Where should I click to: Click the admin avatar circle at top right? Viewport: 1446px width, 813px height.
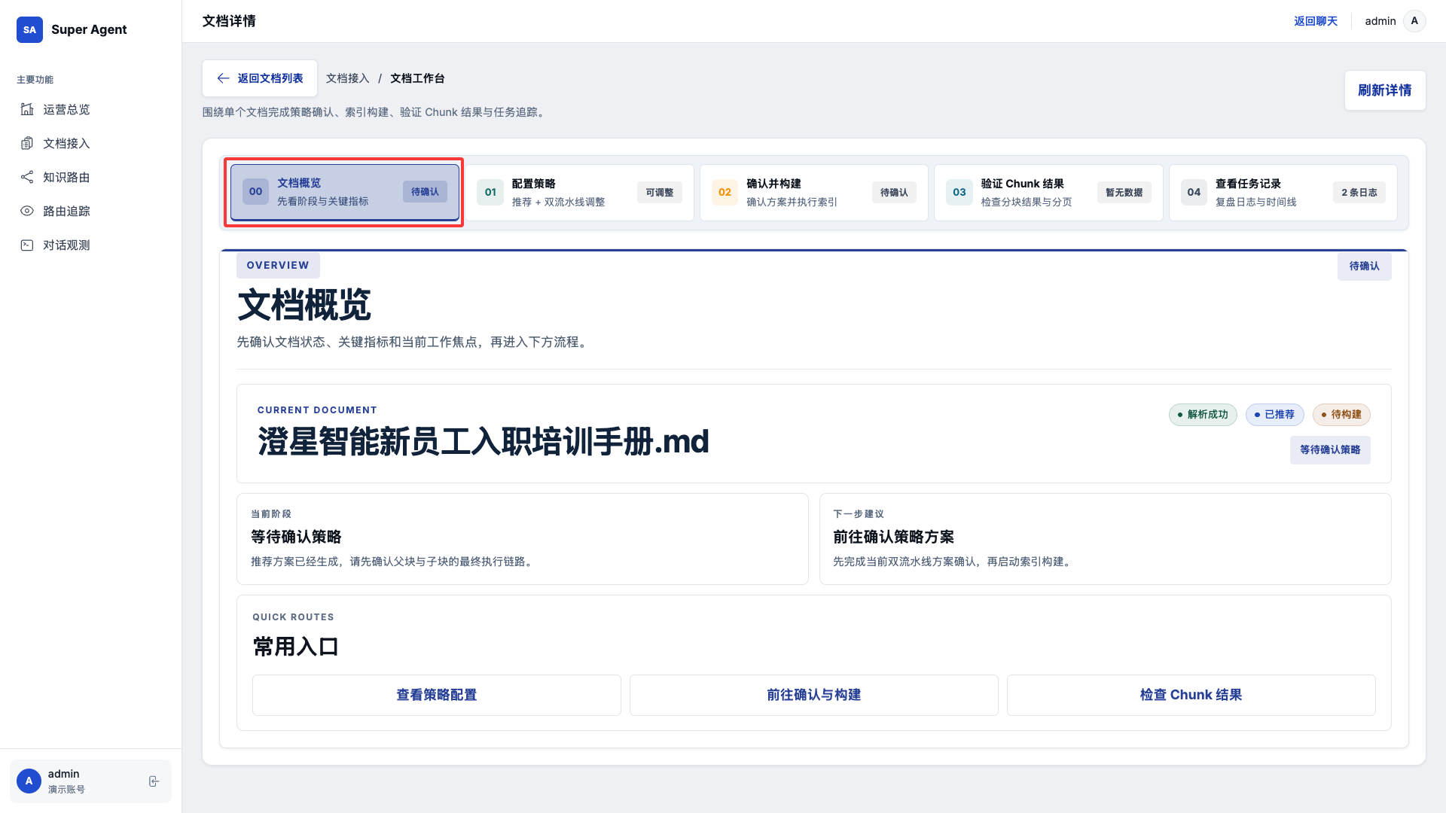pos(1414,21)
